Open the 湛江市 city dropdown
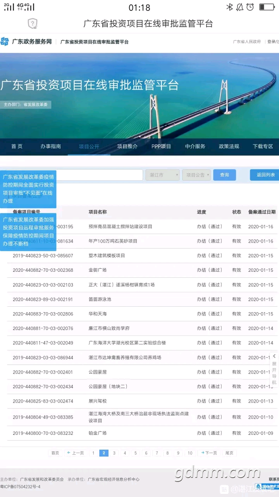 click(163, 175)
